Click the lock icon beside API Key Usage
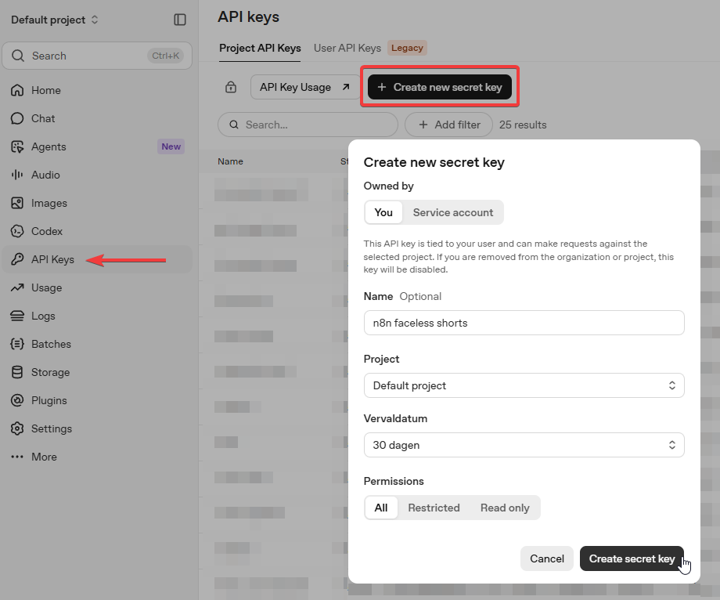 [231, 87]
